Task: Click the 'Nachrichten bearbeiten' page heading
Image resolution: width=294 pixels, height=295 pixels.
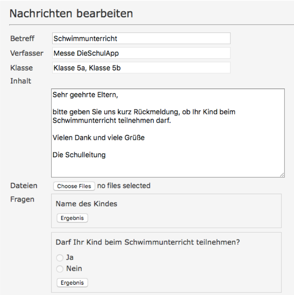Action: click(71, 13)
